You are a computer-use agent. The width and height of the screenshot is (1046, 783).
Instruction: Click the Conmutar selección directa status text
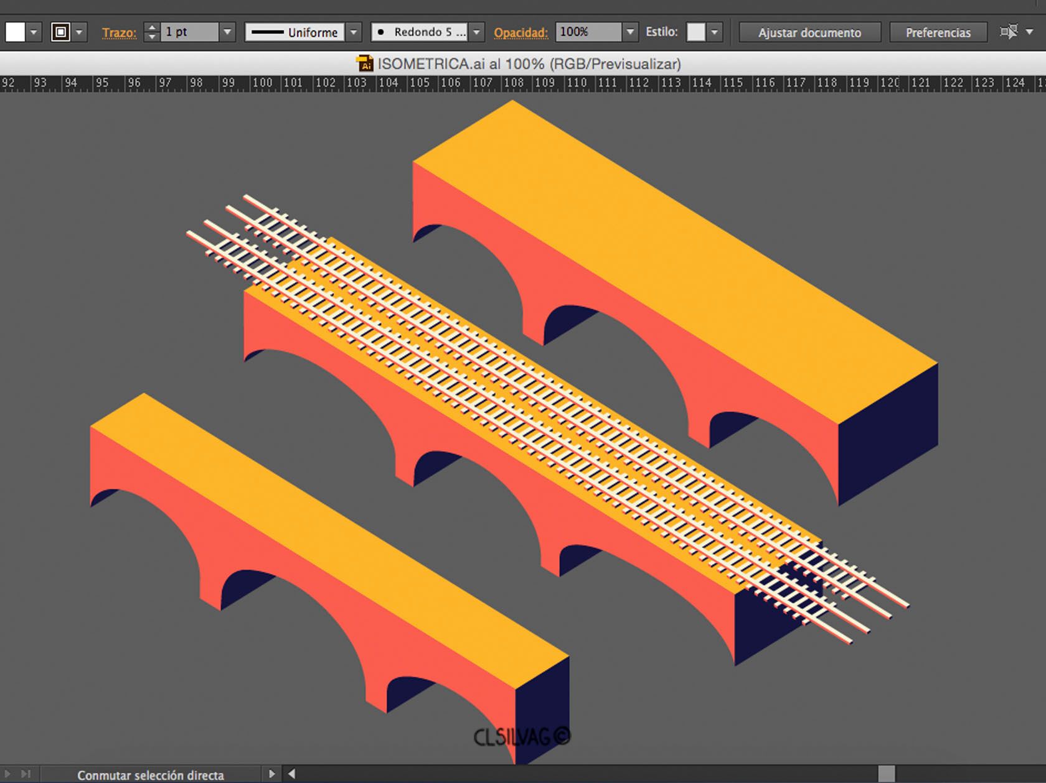(151, 776)
